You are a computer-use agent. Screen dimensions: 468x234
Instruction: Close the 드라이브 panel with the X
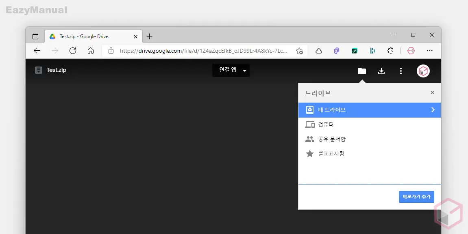click(x=432, y=92)
